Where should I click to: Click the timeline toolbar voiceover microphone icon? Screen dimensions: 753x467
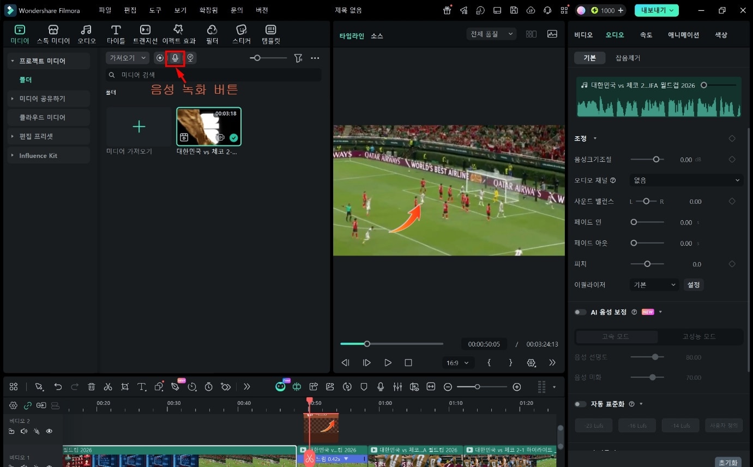[381, 387]
